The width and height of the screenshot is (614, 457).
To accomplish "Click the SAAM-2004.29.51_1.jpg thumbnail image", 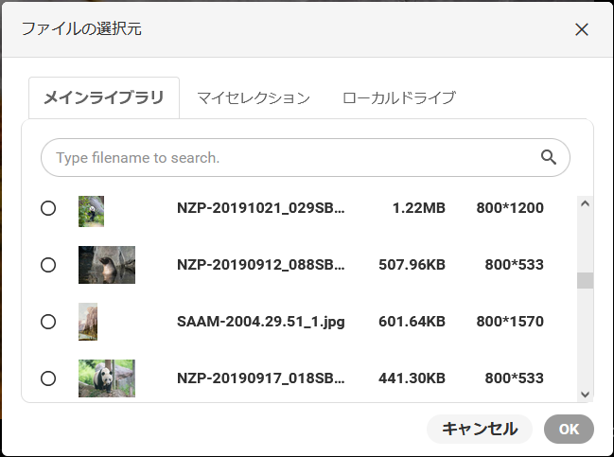I will pyautogui.click(x=88, y=322).
